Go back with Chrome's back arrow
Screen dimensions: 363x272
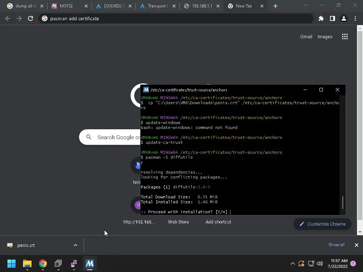[x=8, y=18]
